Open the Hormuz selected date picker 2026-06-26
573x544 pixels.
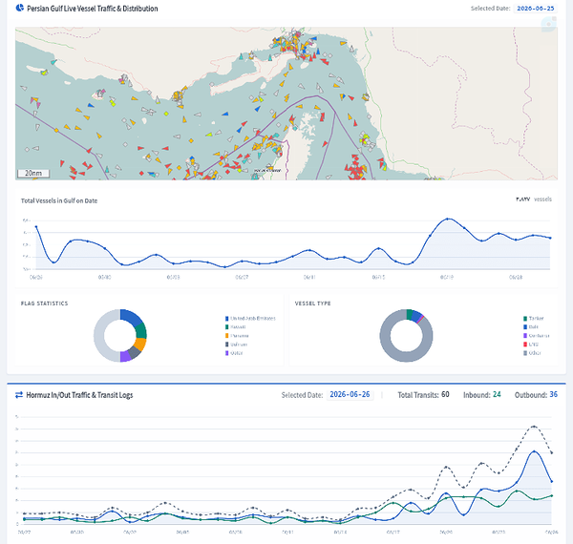pyautogui.click(x=350, y=395)
